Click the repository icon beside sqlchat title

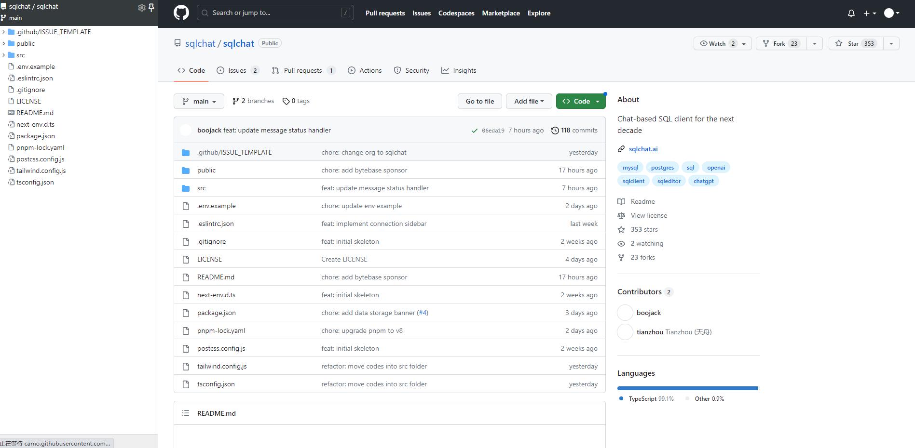pos(178,43)
